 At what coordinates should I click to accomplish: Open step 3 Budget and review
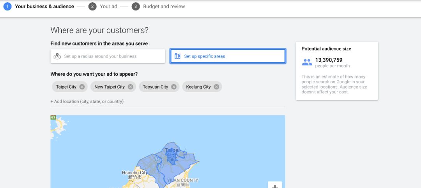158,7
